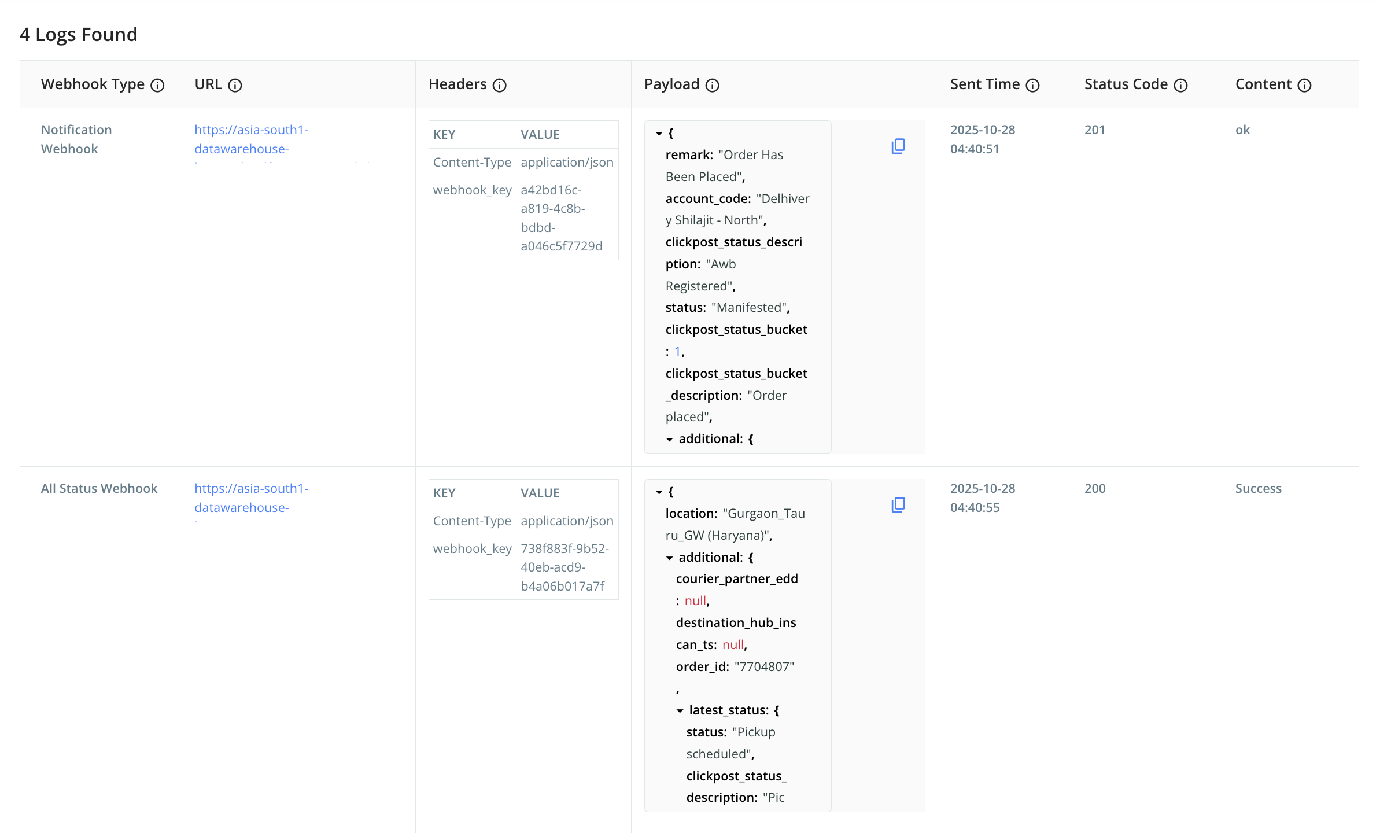Viewport: 1380px width, 833px height.
Task: Click info icon next to Headers
Action: pos(499,86)
